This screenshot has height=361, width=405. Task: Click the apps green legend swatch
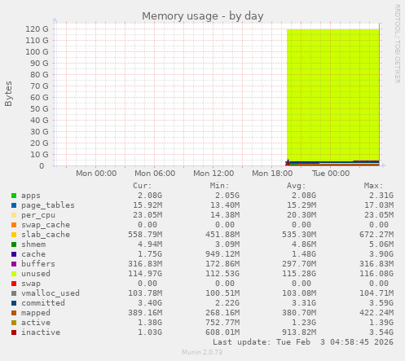pyautogui.click(x=14, y=196)
